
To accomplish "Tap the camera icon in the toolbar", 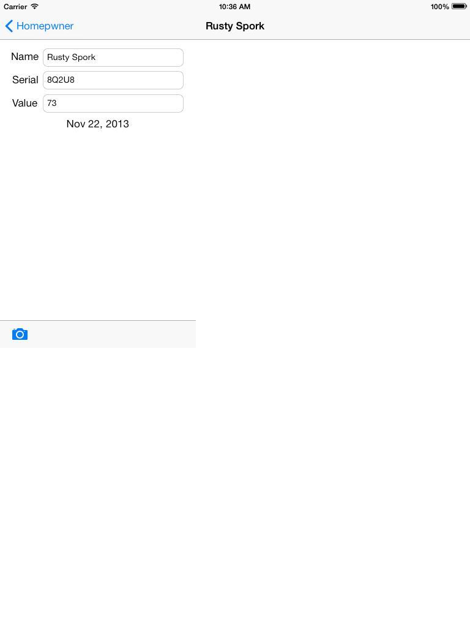I will [x=20, y=334].
